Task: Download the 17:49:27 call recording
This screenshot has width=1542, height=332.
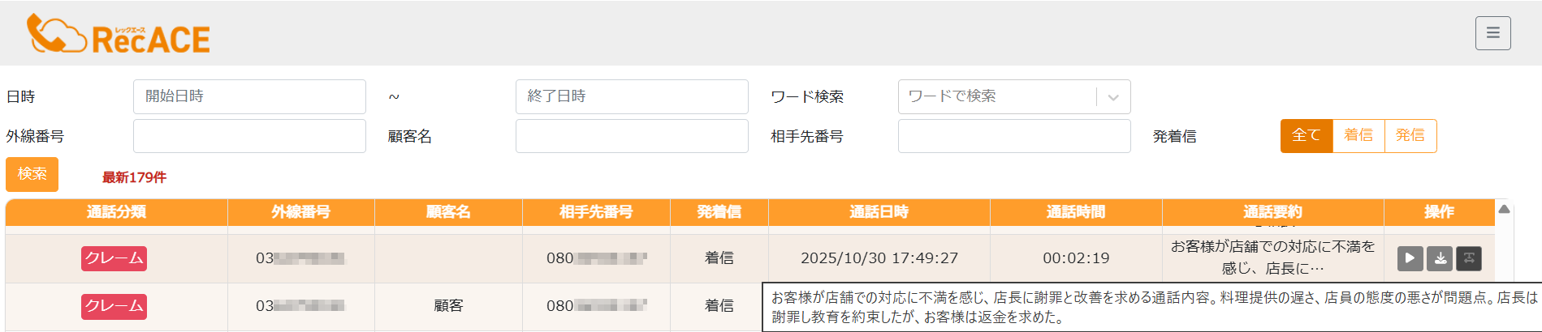Action: pyautogui.click(x=1440, y=258)
